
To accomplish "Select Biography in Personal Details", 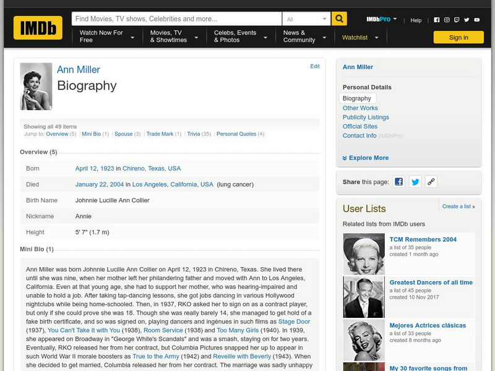I will 357,98.
